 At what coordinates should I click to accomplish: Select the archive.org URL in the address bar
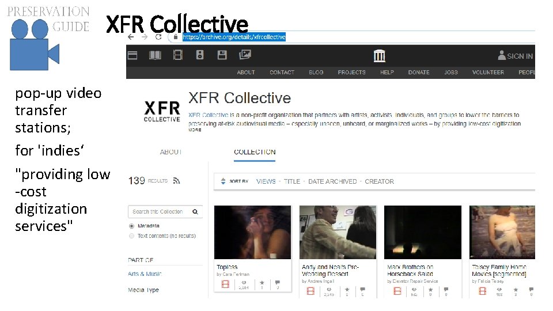234,37
